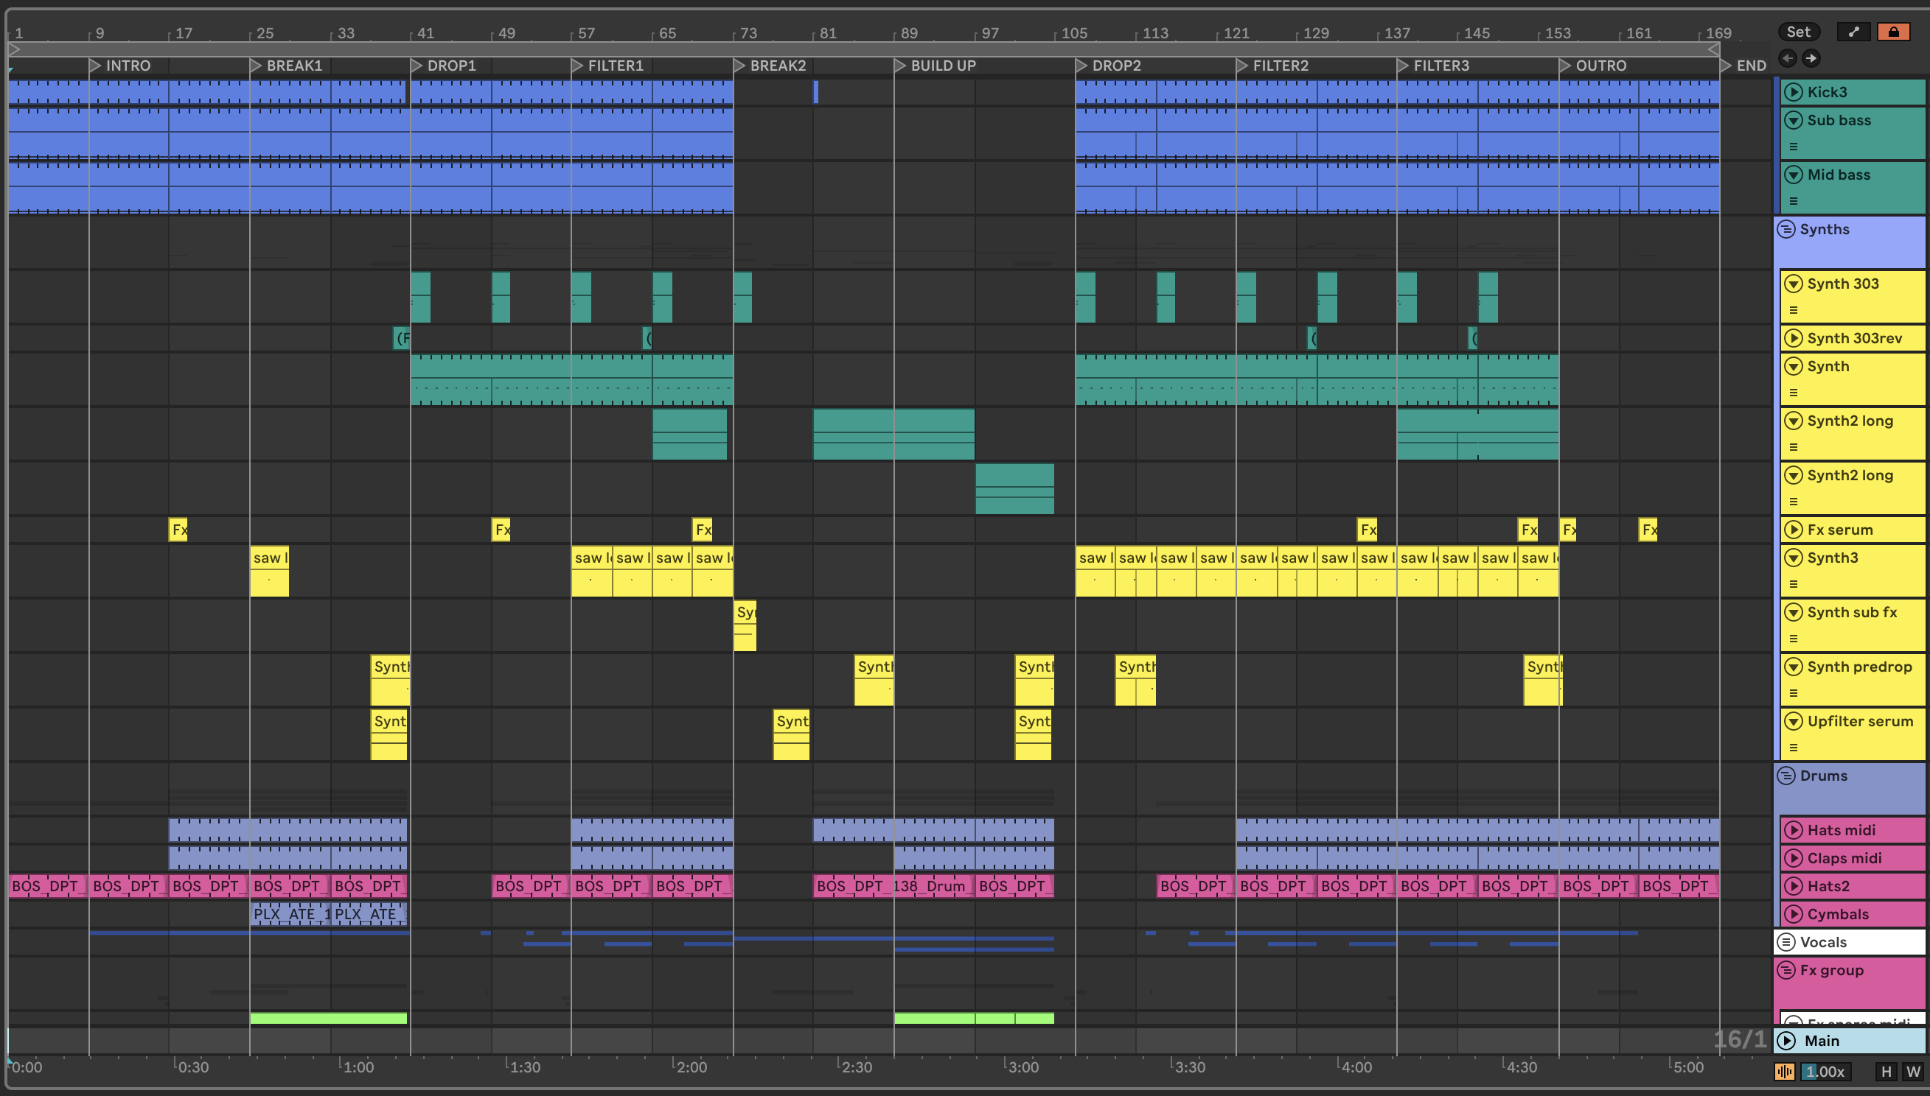Collapse the Synths group track

point(1786,229)
